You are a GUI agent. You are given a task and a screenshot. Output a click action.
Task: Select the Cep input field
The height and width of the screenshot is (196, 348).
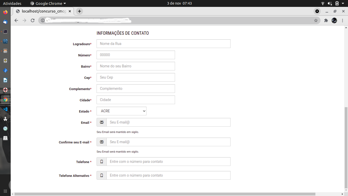pos(136,77)
